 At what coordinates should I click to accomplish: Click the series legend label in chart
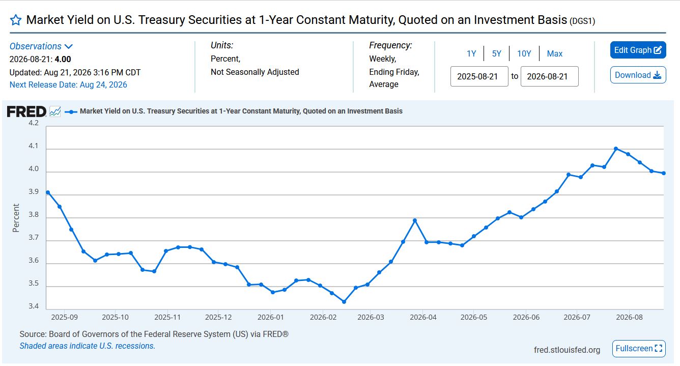(241, 111)
